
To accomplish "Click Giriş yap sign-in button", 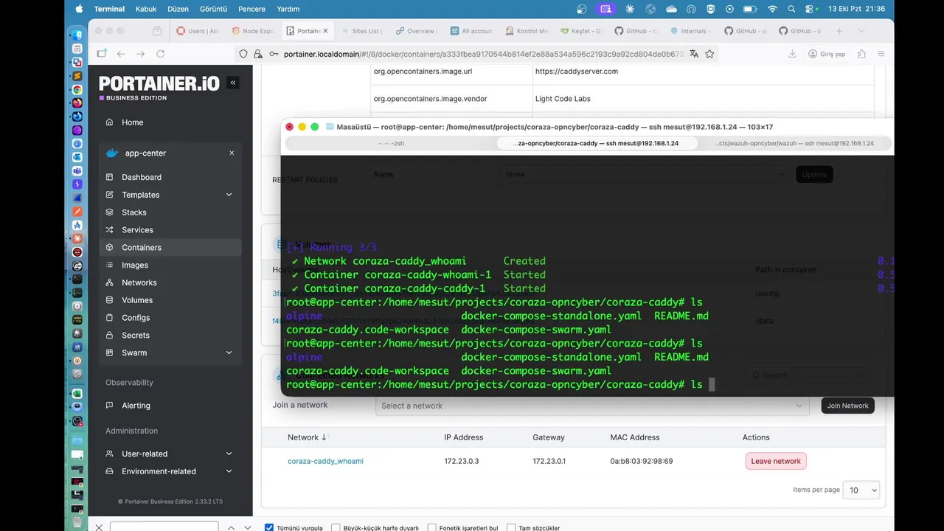I will click(x=827, y=54).
